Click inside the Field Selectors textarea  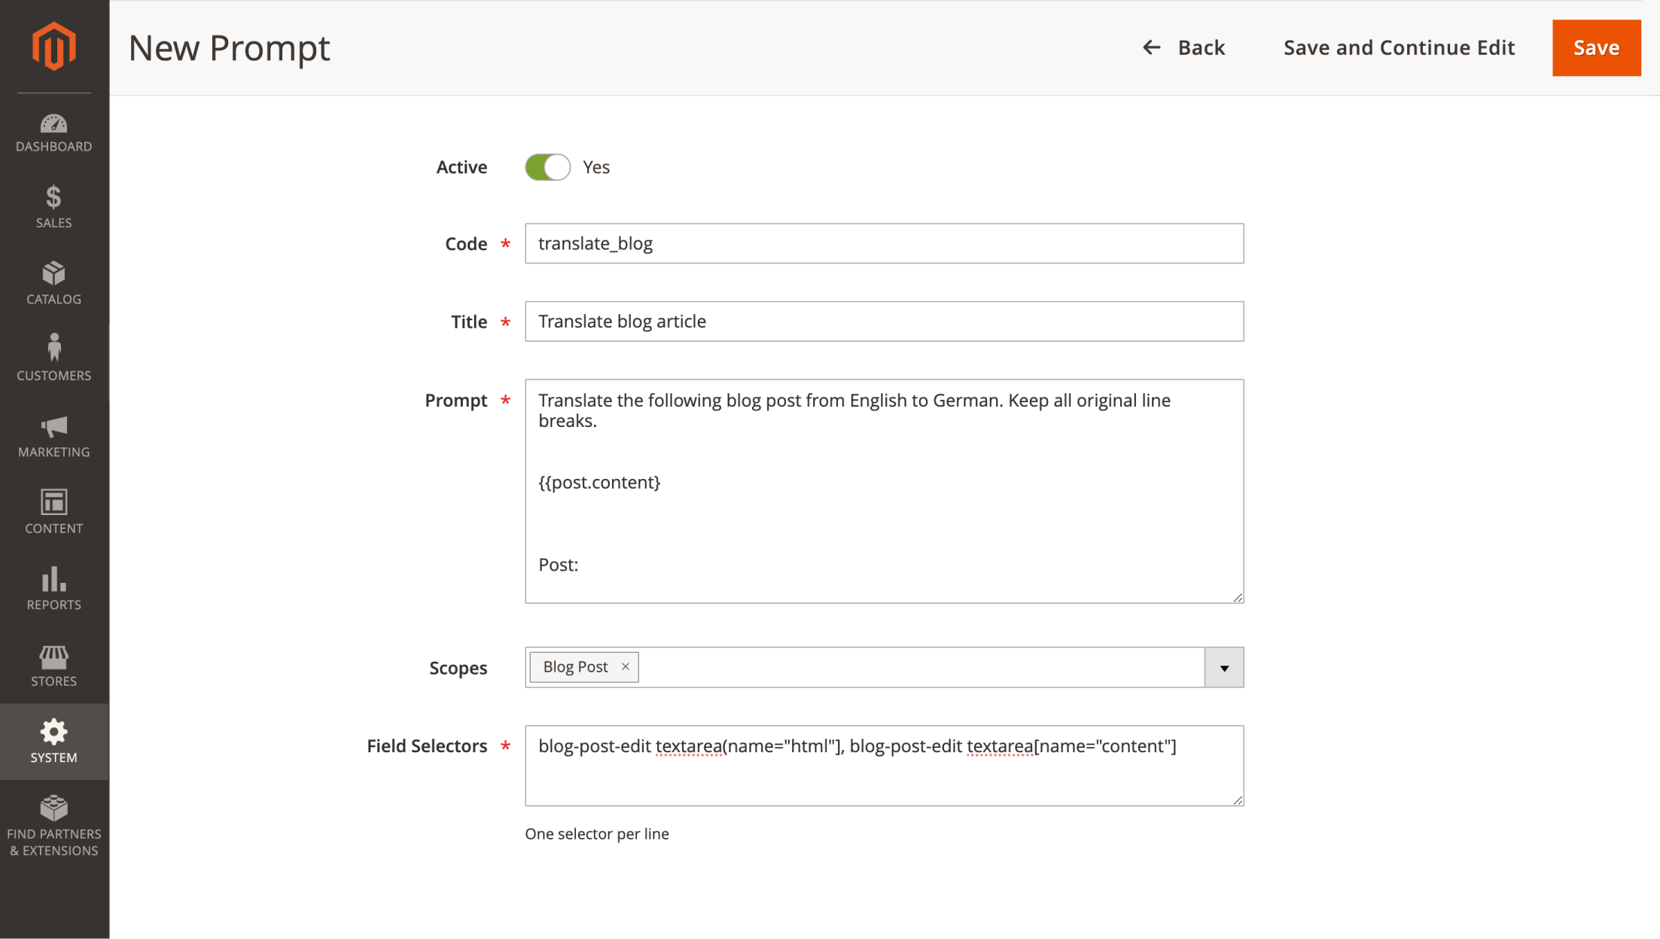point(884,766)
